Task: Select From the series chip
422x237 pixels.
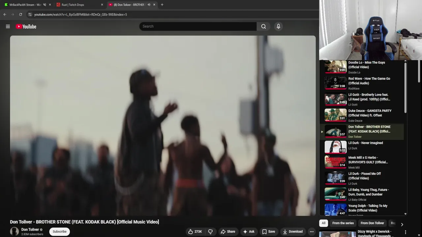Action: (x=343, y=223)
